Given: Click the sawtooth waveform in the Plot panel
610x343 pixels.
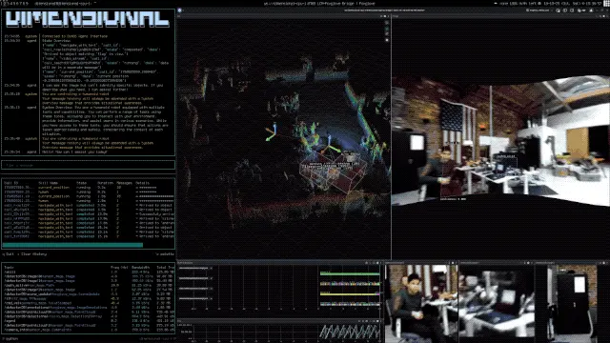Looking at the screenshot, I should click(x=350, y=332).
